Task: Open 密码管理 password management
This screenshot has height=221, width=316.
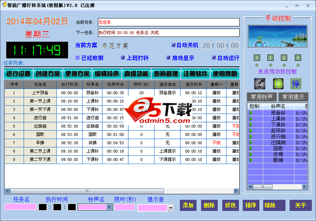Action: coord(166,74)
